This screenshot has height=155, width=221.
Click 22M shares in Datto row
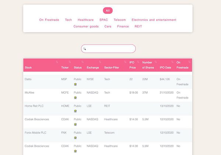[145, 79]
